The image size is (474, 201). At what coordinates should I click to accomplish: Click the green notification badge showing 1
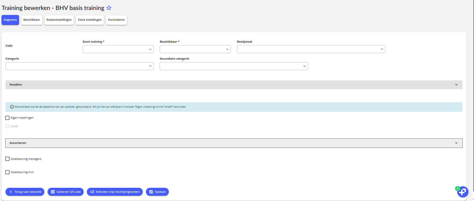tap(457, 189)
